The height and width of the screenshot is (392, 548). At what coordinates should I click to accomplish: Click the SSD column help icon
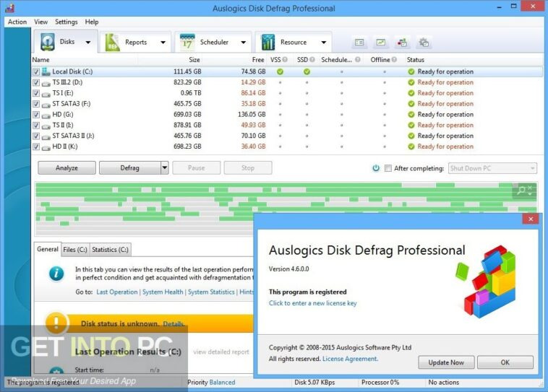click(312, 60)
